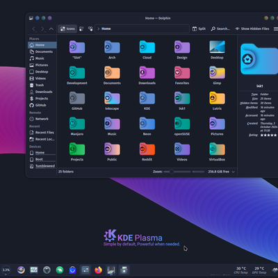278x278 pixels.
Task: Select the Downloads folder icon in file view
Action: click(147, 72)
